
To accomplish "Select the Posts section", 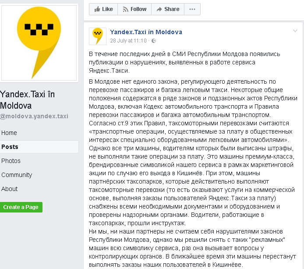I will pos(39,147).
